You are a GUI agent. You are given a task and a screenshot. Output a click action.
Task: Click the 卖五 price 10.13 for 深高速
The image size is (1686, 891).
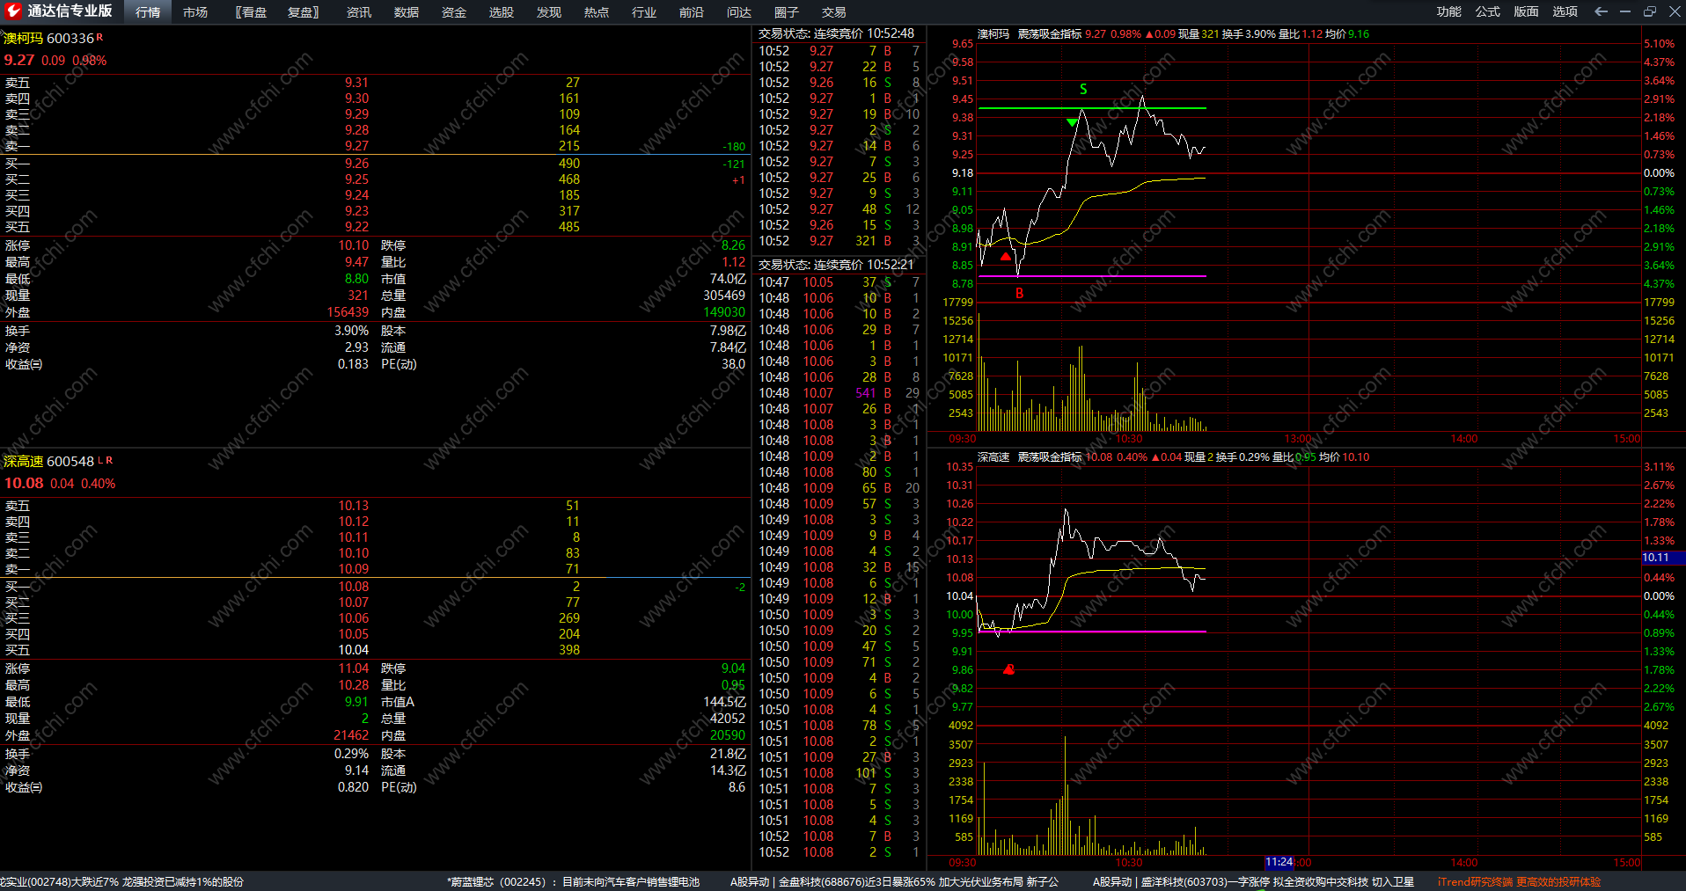tap(354, 506)
